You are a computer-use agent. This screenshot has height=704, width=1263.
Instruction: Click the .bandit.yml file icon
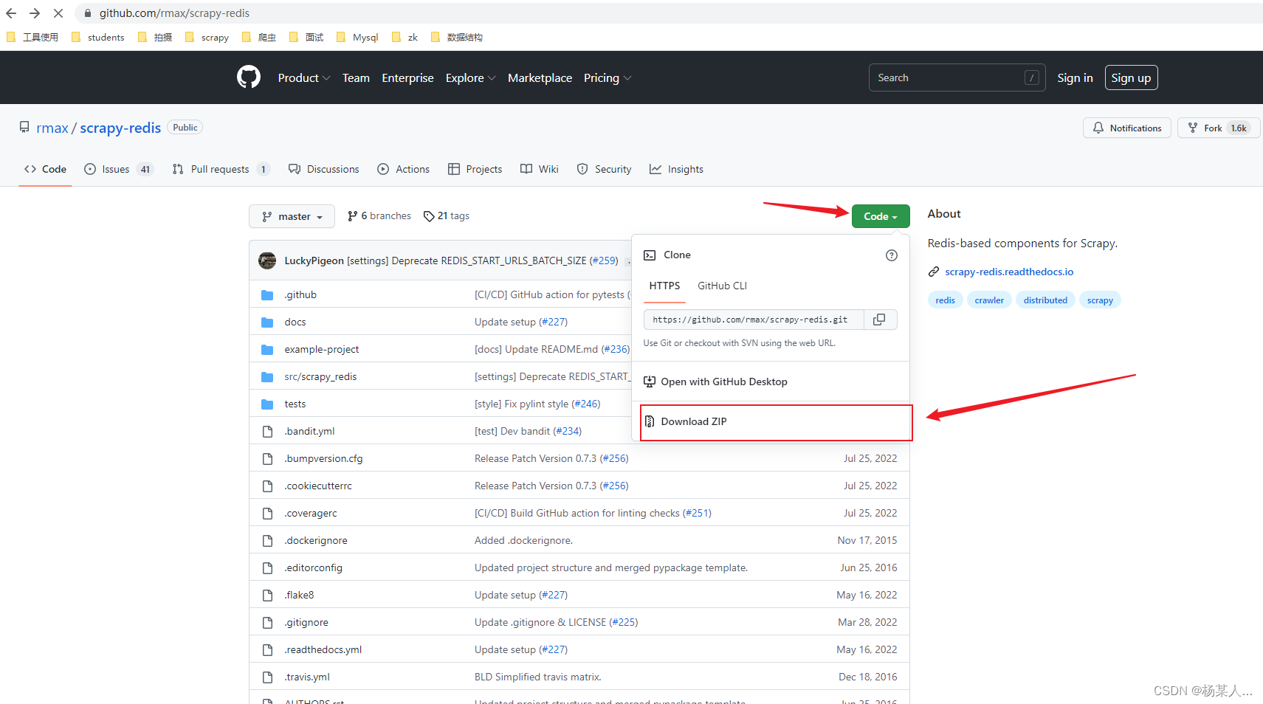click(x=267, y=432)
